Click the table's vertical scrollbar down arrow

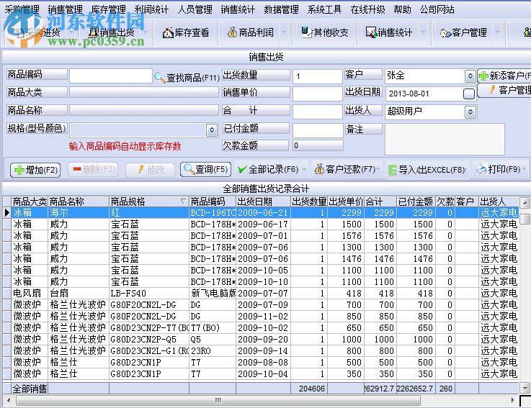525,388
